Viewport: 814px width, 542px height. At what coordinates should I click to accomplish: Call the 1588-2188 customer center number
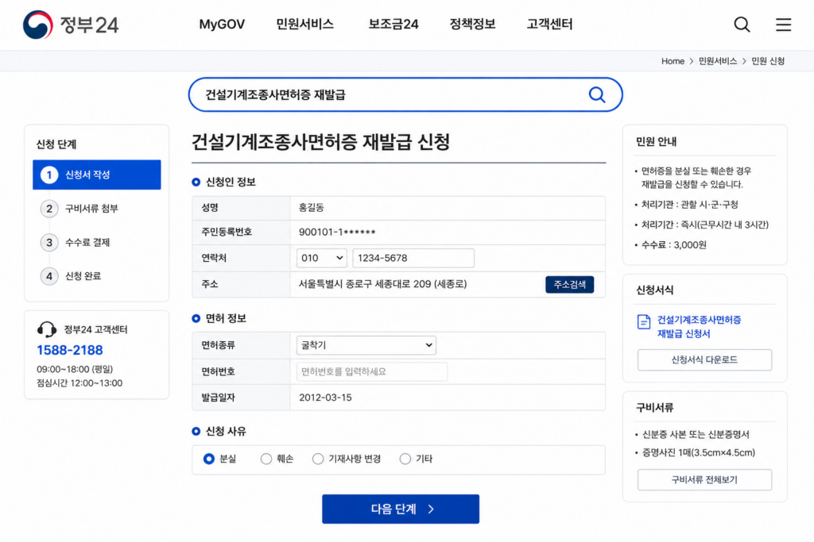coord(70,350)
